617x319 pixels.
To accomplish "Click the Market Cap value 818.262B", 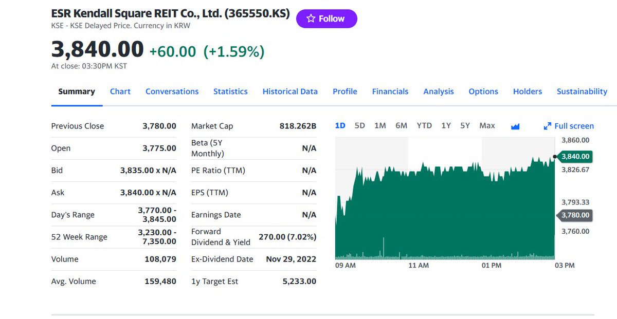I will pyautogui.click(x=298, y=126).
